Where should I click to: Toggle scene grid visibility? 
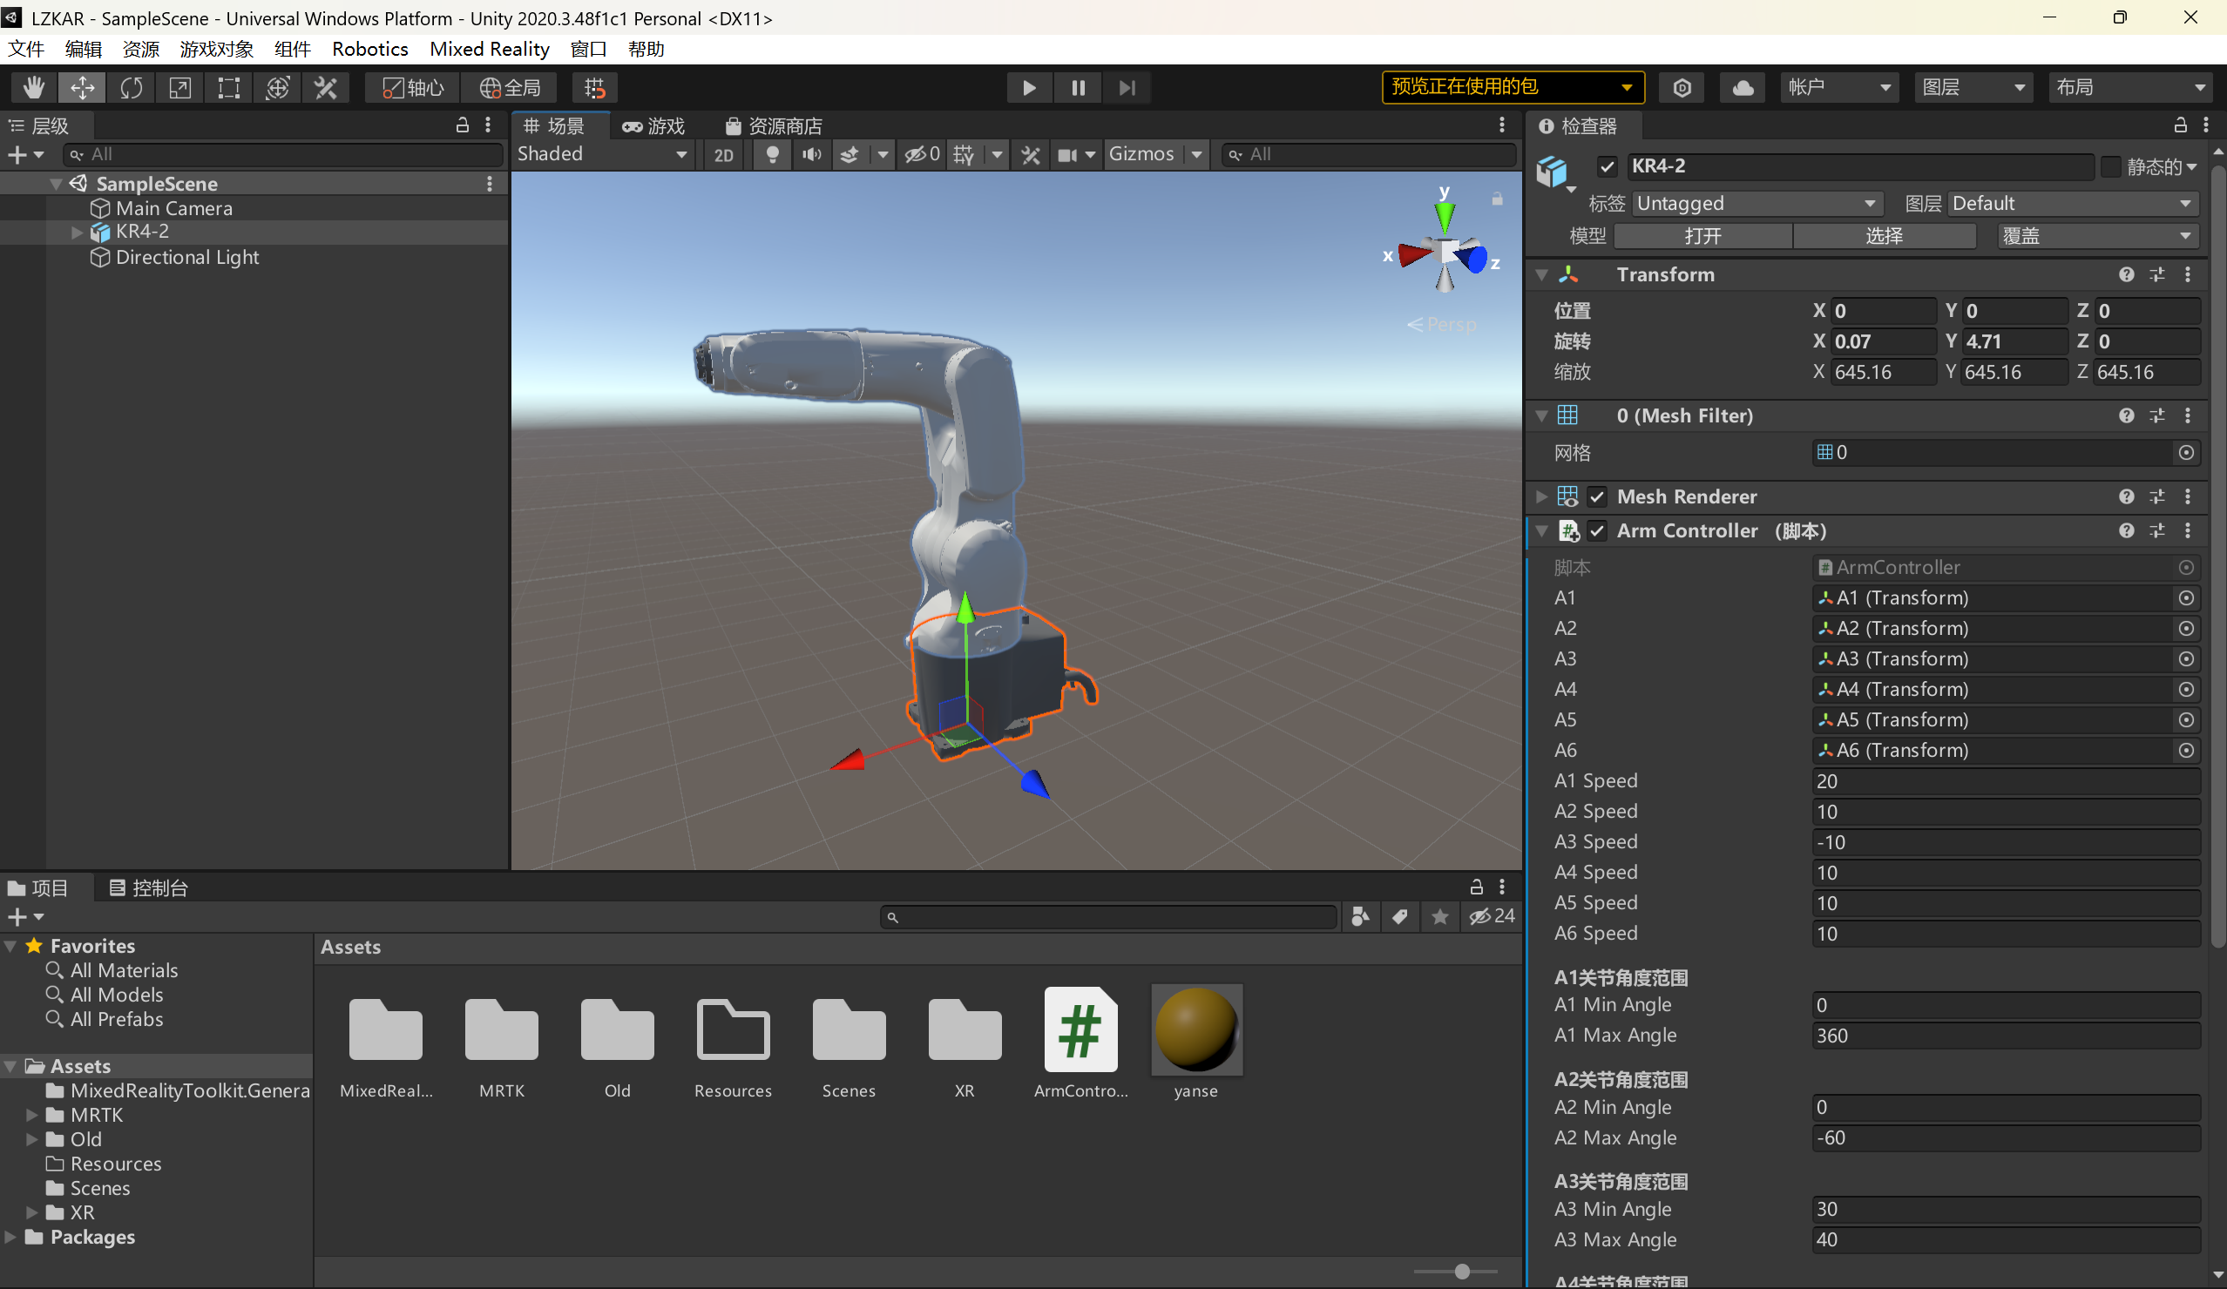pyautogui.click(x=964, y=155)
